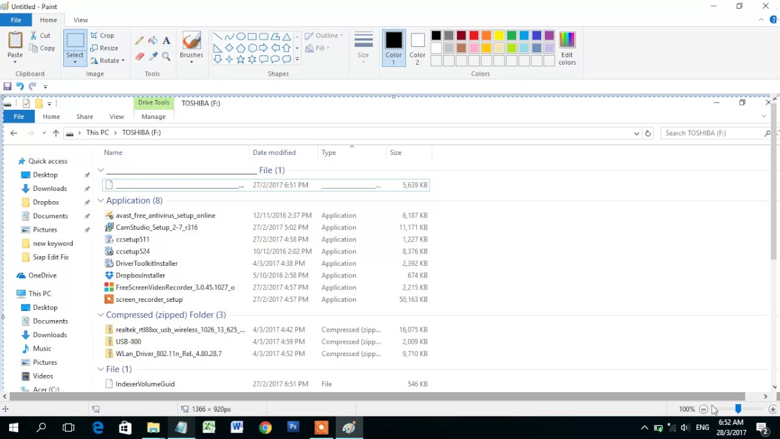
Task: Switch to Paint View tab
Action: point(80,20)
